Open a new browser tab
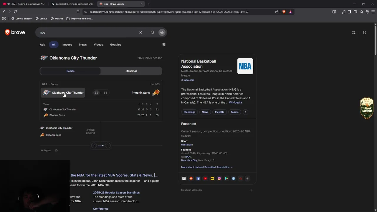Image resolution: width=377 pixels, height=212 pixels. coord(149,4)
